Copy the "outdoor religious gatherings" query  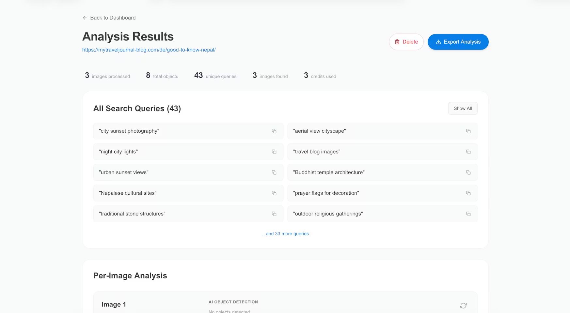[x=468, y=214]
